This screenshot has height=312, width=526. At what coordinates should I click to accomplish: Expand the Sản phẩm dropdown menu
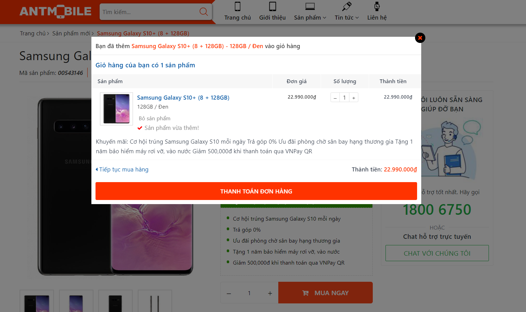point(310,18)
